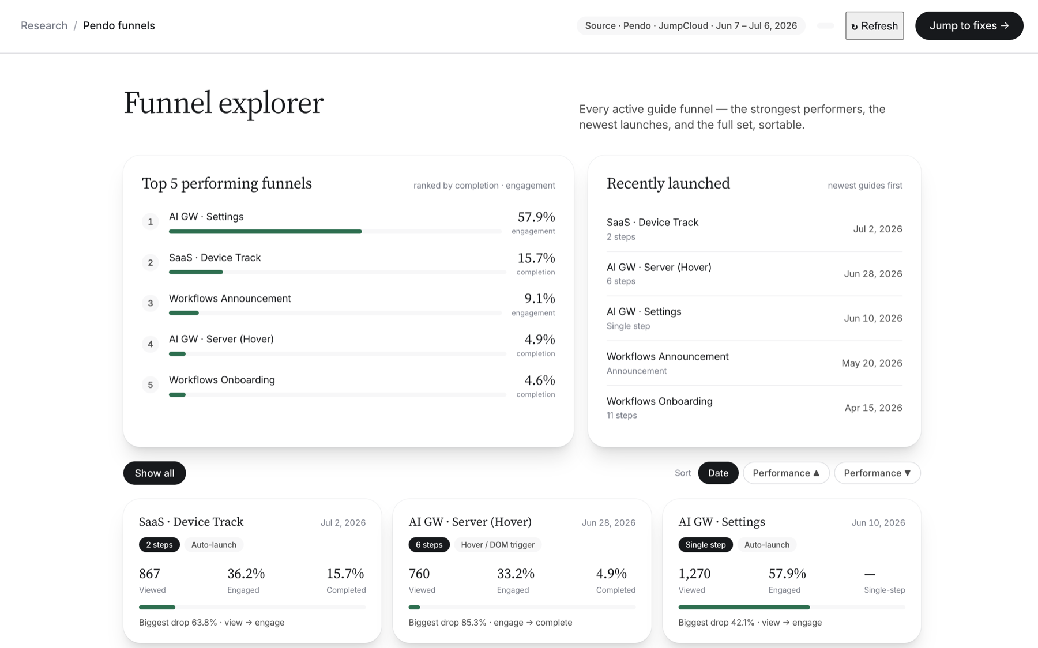1038x648 pixels.
Task: Click the 33.2% Engaged metric
Action: click(516, 581)
